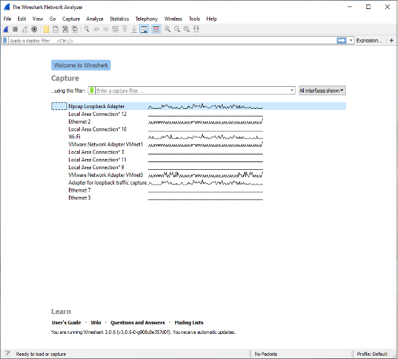The width and height of the screenshot is (398, 359).
Task: Select Local Area Connection* 10 interface
Action: (198, 129)
